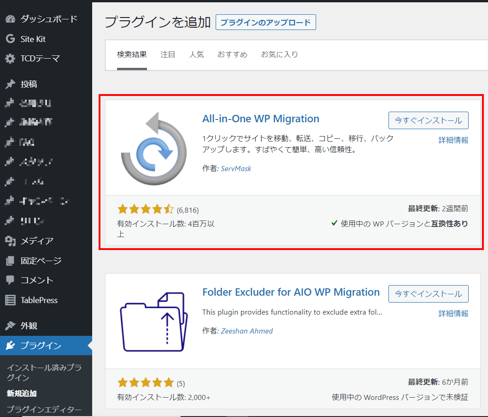Click the プラグインのアップロード button
Viewport: 488px width, 417px height.
pyautogui.click(x=265, y=22)
